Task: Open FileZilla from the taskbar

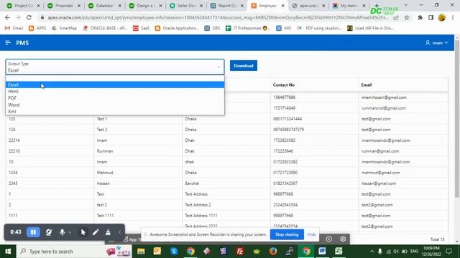Action: pyautogui.click(x=239, y=252)
